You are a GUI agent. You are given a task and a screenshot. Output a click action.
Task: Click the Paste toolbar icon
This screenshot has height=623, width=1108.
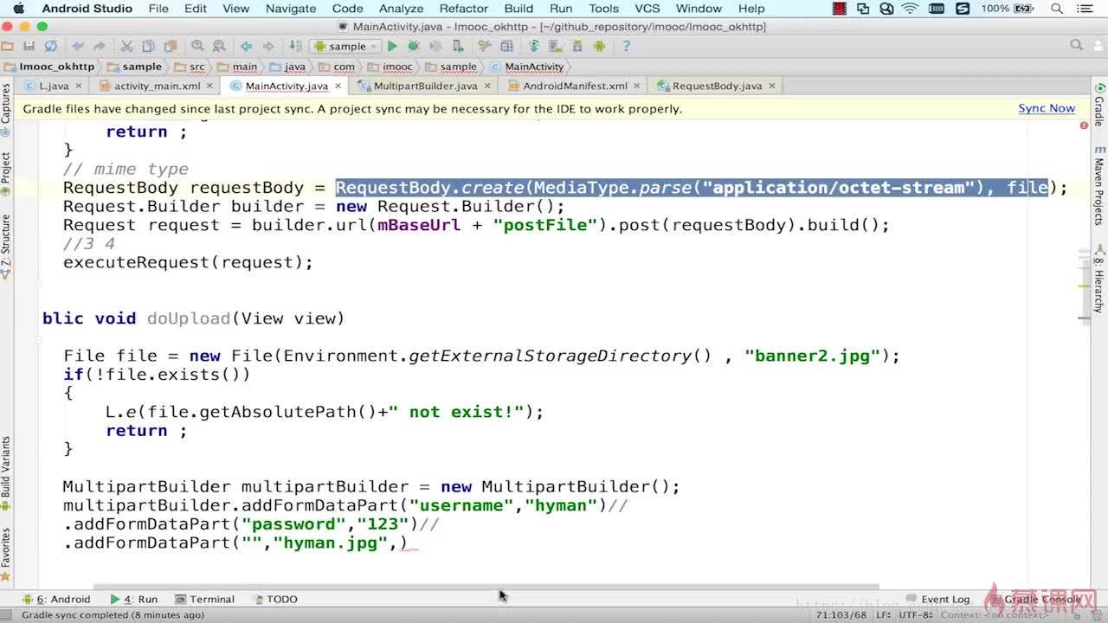pyautogui.click(x=170, y=46)
